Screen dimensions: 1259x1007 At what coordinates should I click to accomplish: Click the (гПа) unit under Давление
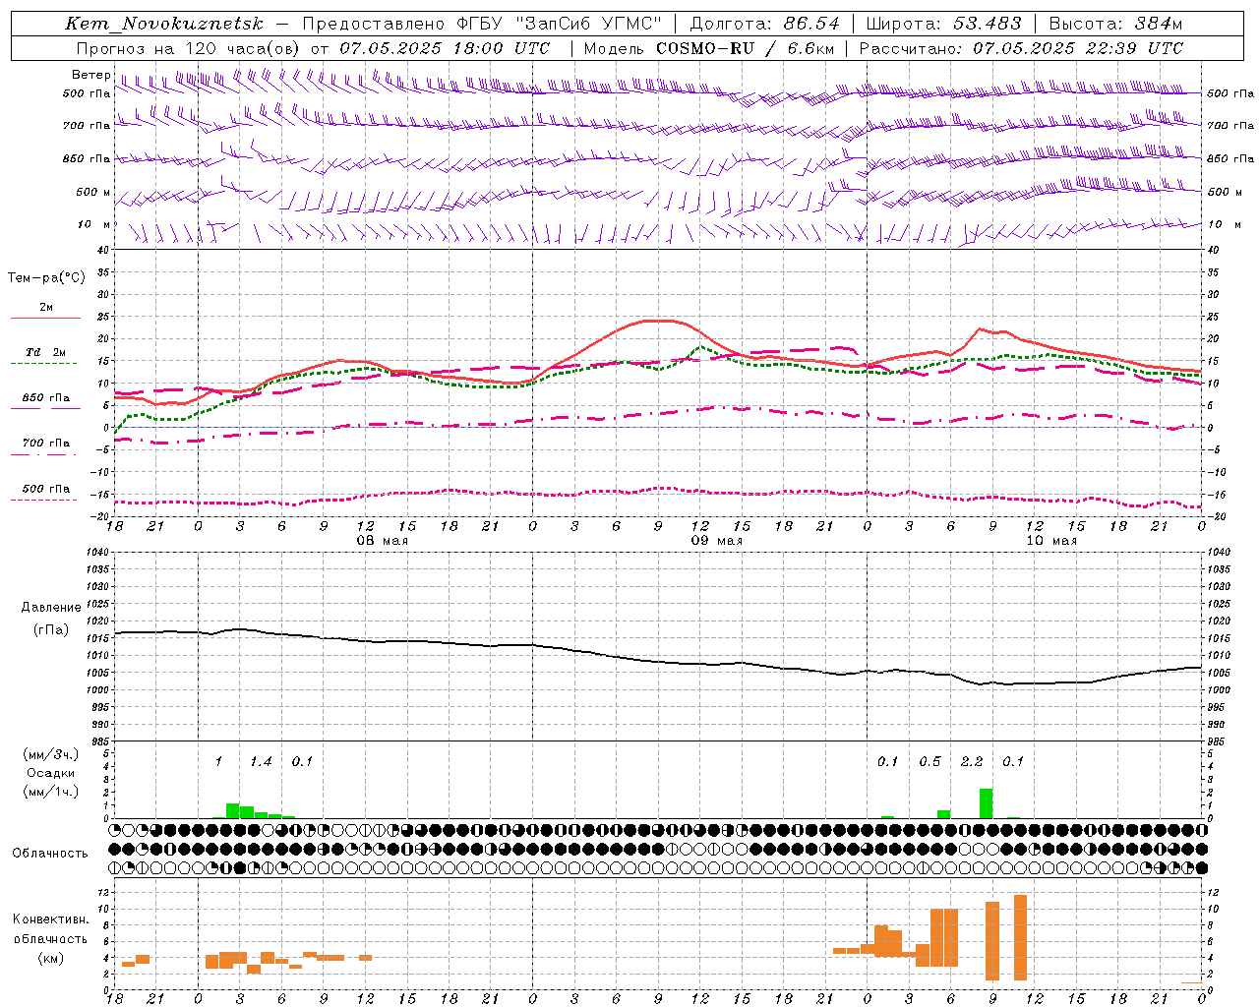coord(51,630)
